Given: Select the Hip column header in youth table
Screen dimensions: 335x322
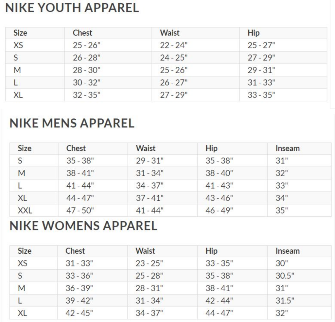Looking at the screenshot, I should tap(254, 33).
